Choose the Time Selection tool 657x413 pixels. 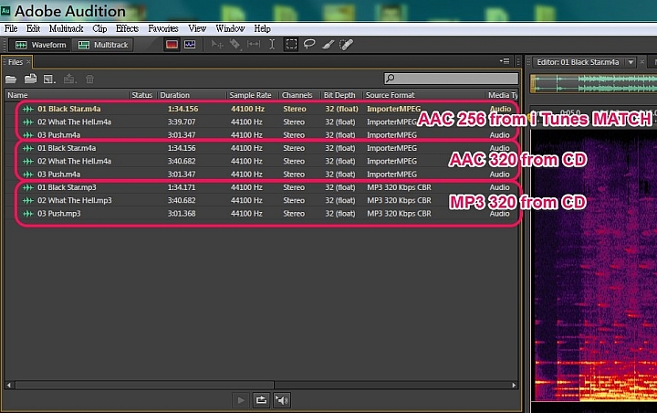(272, 45)
